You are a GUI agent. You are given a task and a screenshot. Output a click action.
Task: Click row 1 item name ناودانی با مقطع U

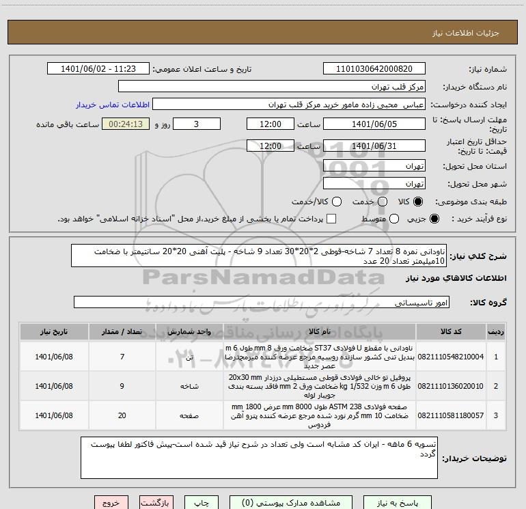tap(320, 357)
